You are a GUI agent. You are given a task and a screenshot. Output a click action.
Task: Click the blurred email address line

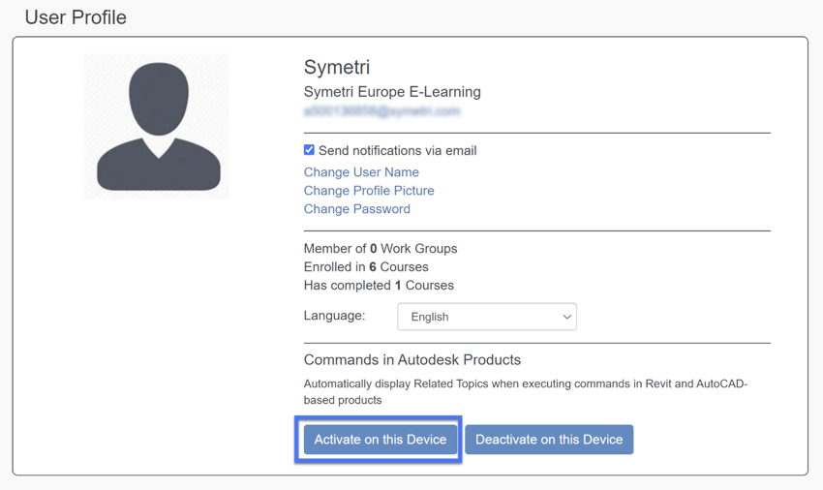382,111
